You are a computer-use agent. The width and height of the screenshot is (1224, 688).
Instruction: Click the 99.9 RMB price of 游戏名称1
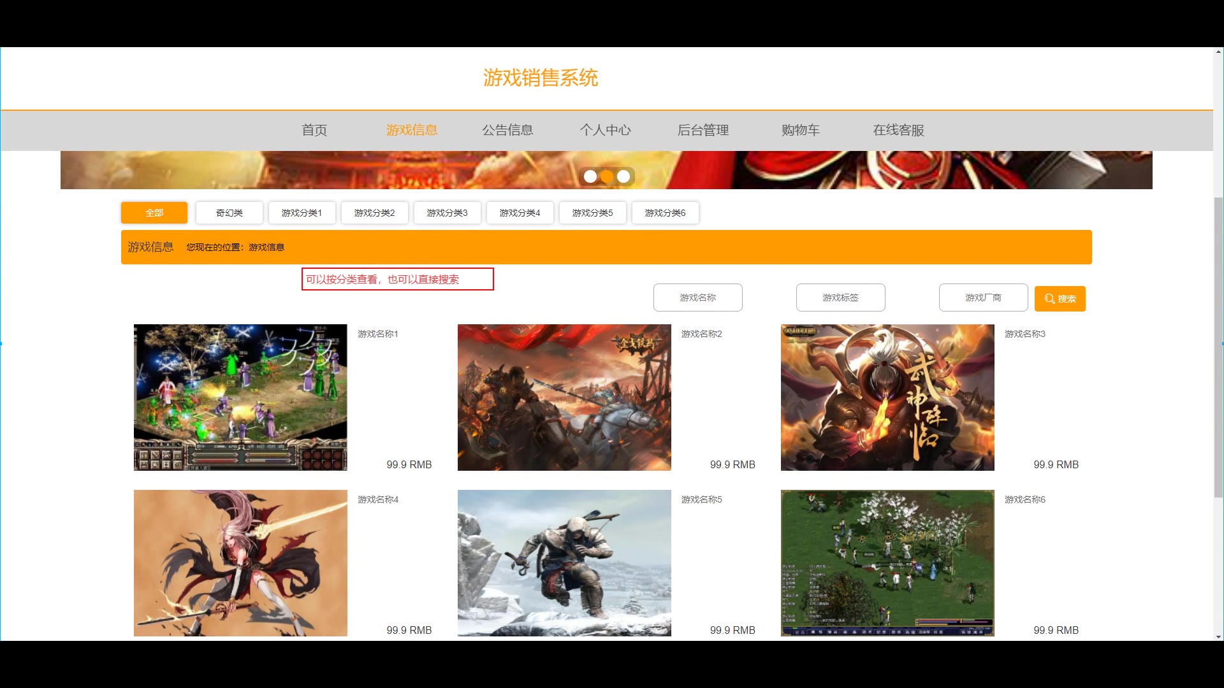[409, 465]
